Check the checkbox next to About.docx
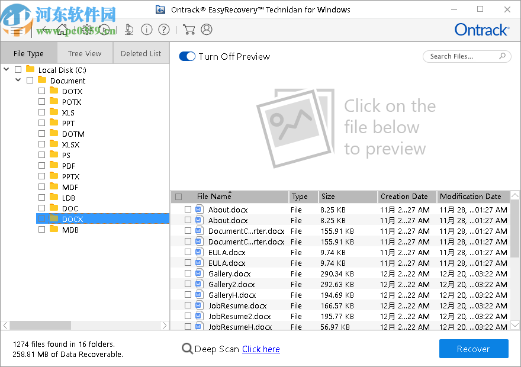This screenshot has height=367, width=521. pos(188,210)
